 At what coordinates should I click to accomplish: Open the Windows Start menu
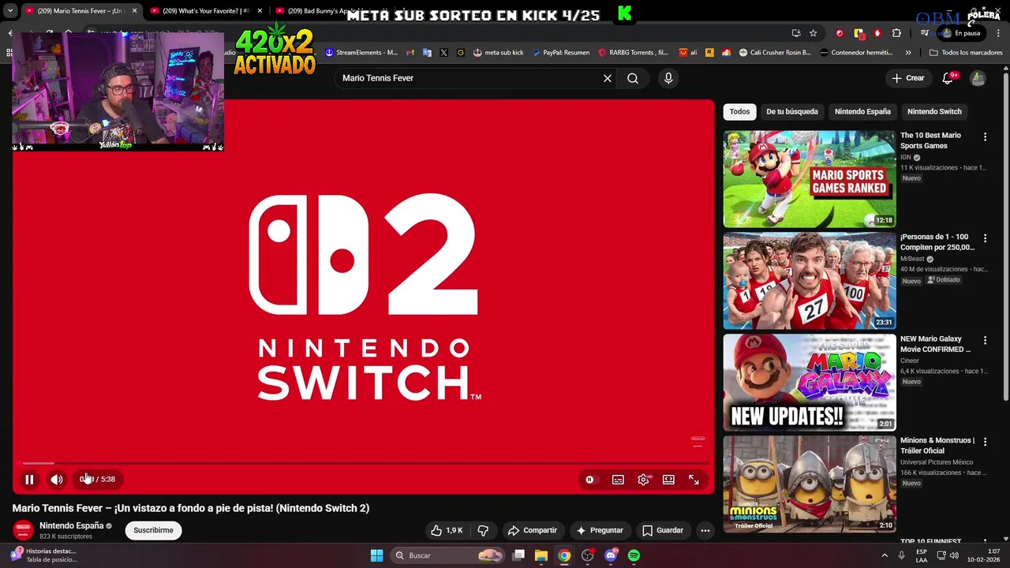[376, 555]
